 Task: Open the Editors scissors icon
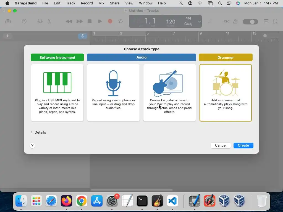49,21
